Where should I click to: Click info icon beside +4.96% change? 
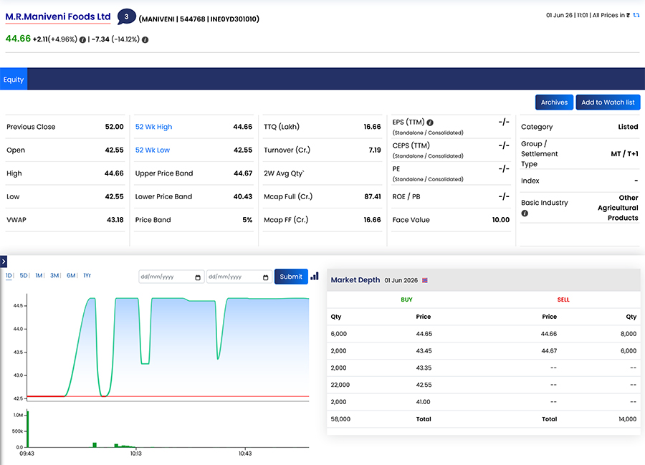pos(82,40)
